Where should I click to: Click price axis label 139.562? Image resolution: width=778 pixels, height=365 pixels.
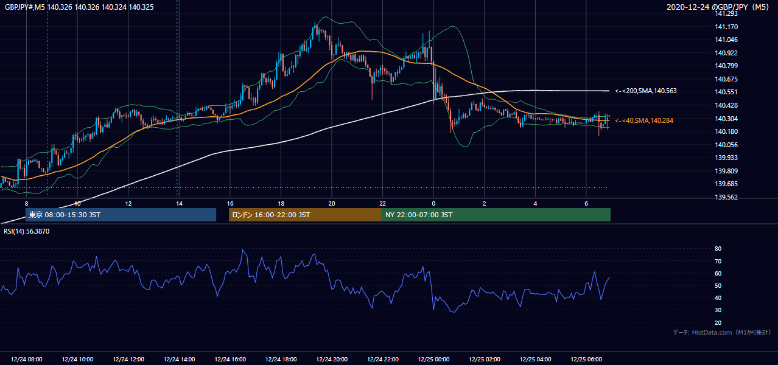(x=726, y=197)
